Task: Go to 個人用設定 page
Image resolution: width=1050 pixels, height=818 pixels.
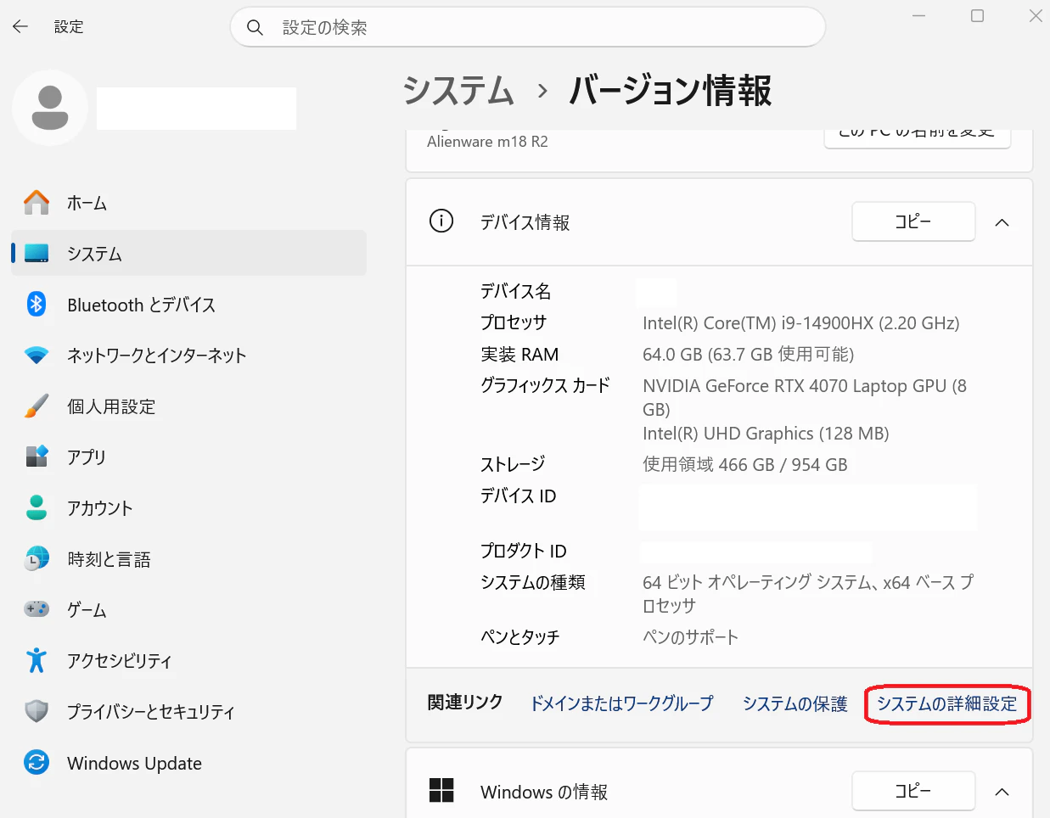Action: [x=188, y=406]
